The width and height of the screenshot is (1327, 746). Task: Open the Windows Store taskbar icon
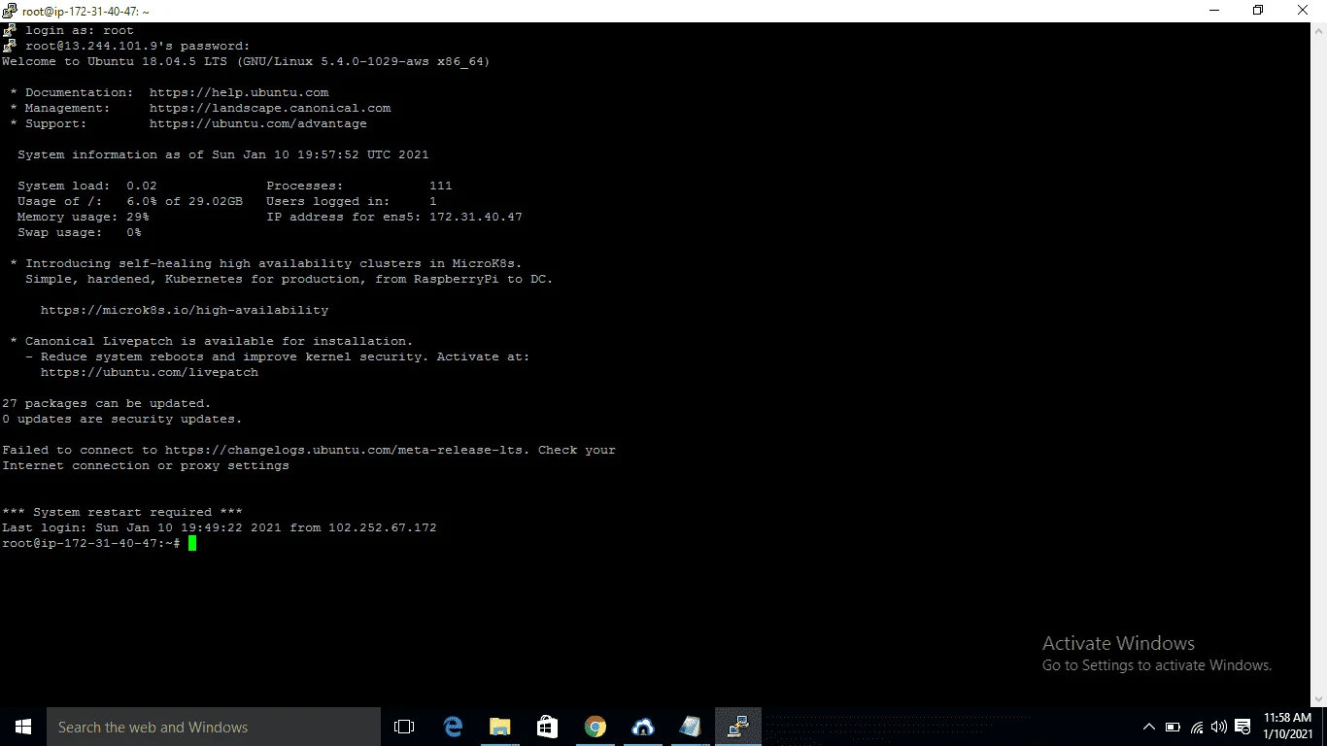click(548, 727)
